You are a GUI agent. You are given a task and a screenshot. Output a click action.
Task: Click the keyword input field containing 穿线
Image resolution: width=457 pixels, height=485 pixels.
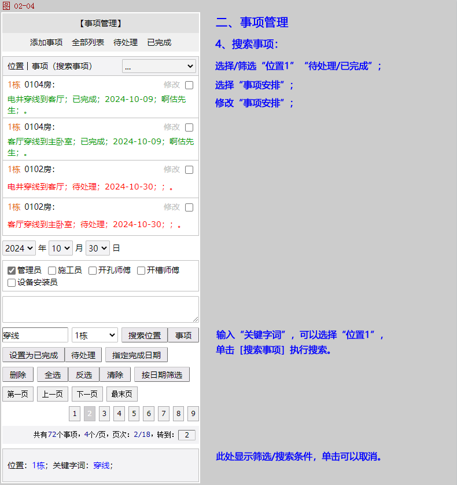(x=35, y=335)
